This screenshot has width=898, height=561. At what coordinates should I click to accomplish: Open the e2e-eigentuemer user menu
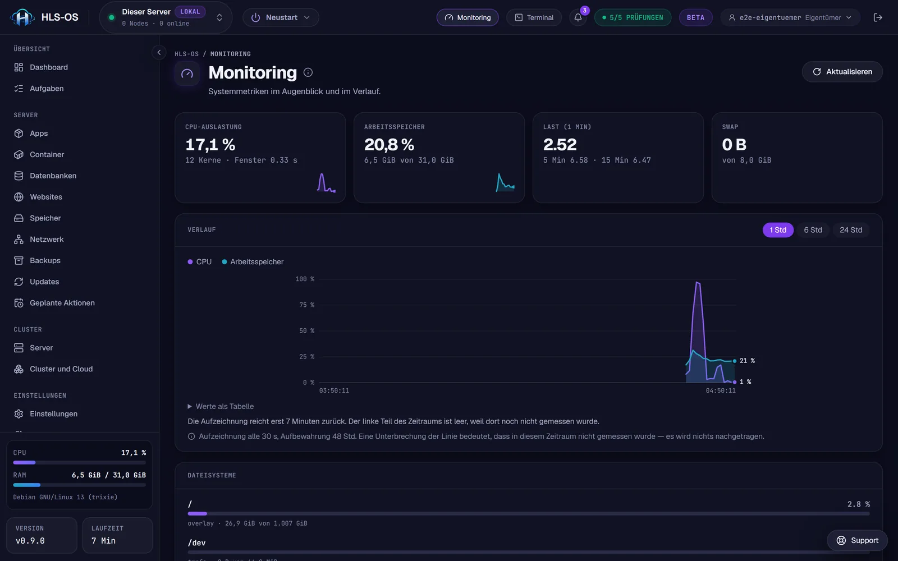point(790,17)
